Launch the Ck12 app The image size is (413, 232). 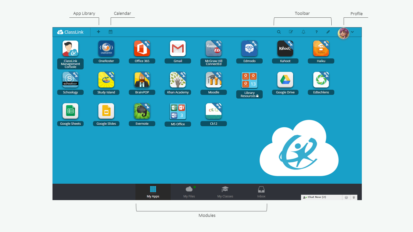click(214, 111)
